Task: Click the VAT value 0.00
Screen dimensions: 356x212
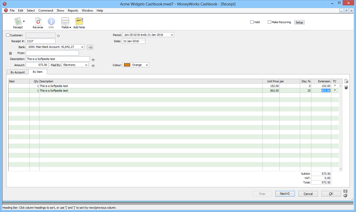Action: (321, 178)
